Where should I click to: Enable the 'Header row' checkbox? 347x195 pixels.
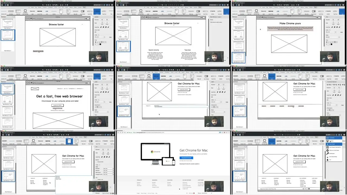[x=96, y=180]
